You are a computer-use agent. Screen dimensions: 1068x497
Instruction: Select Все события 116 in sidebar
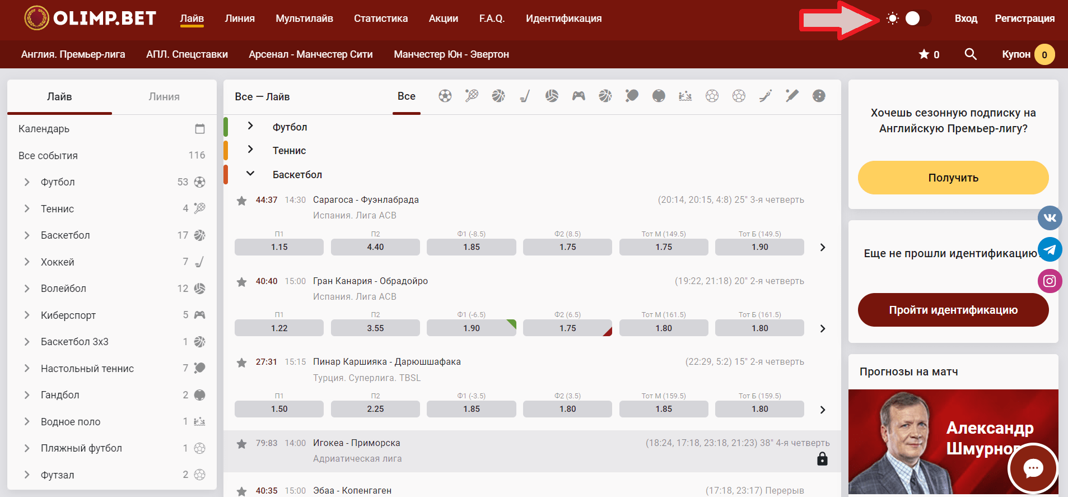pyautogui.click(x=112, y=155)
